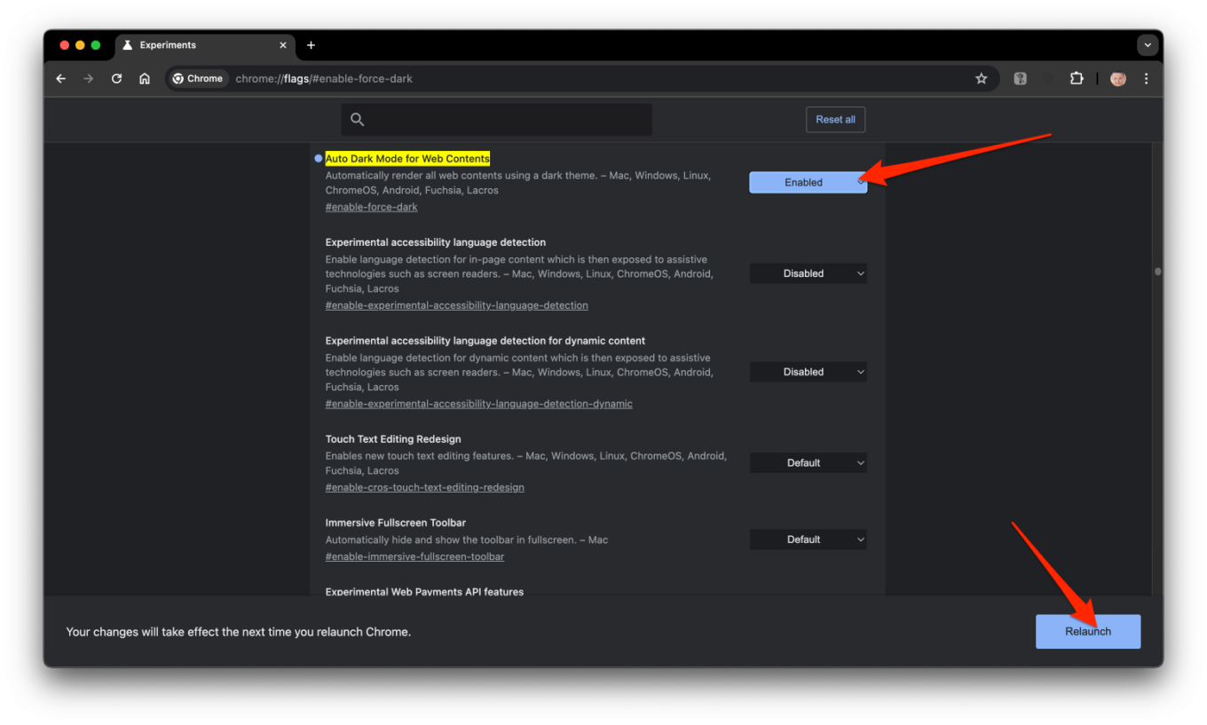Click the Immersive Fullscreen Toolbar heading

click(396, 523)
